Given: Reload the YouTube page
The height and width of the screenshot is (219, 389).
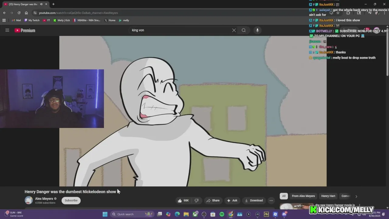Looking at the screenshot, I should click(x=19, y=13).
